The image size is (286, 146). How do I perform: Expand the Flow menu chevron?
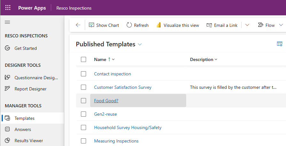(281, 25)
